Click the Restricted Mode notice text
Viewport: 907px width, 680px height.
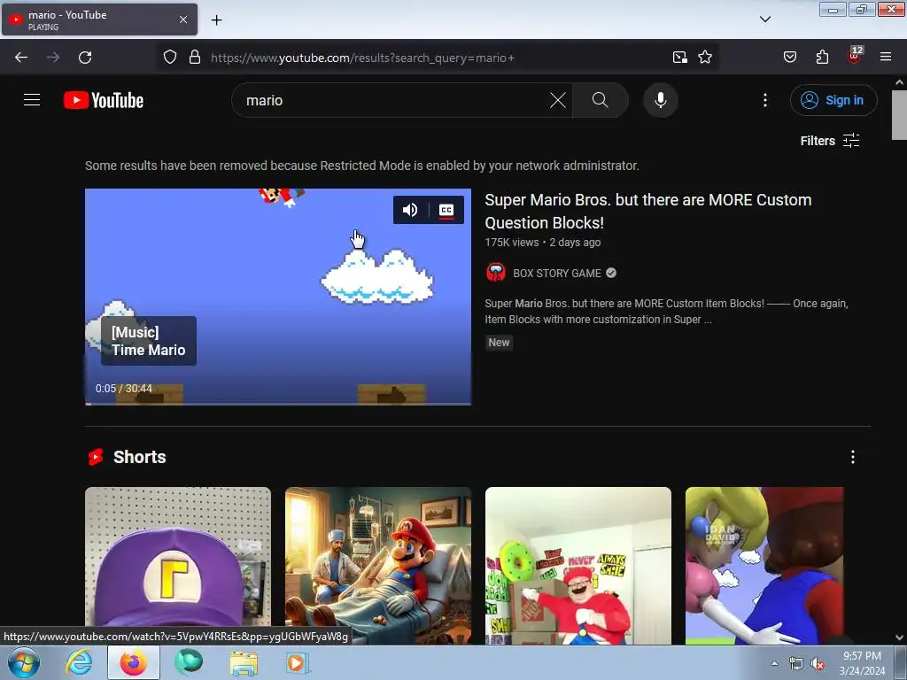coord(362,166)
